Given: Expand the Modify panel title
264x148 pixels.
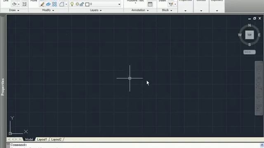Looking at the screenshot, I should point(48,10).
